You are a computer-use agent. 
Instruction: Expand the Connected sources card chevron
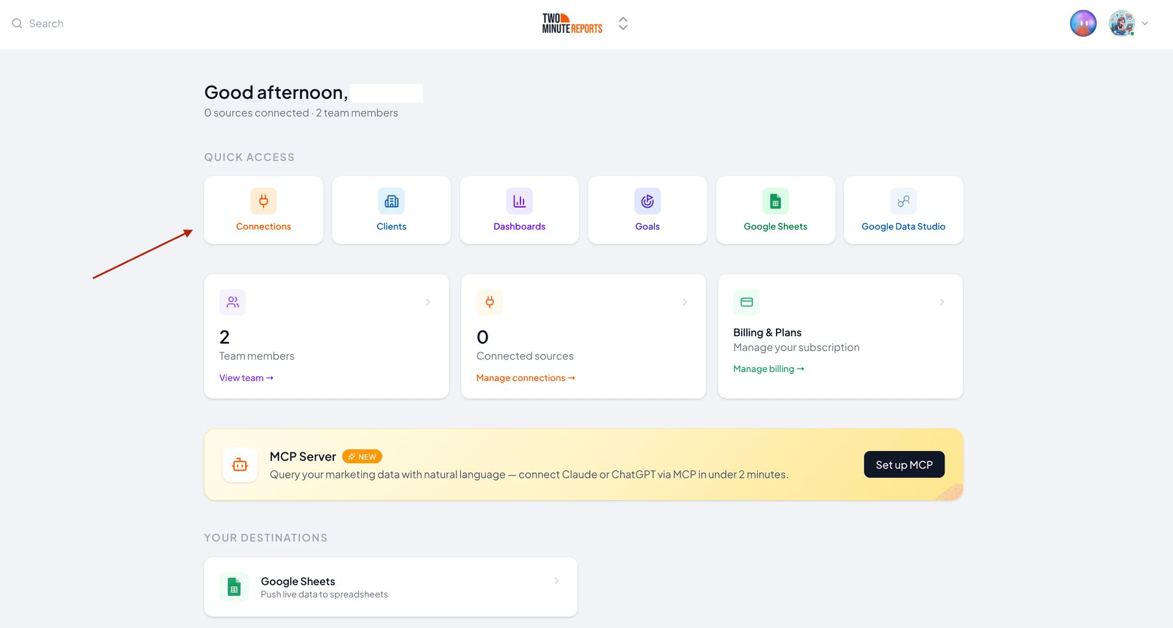tap(685, 302)
